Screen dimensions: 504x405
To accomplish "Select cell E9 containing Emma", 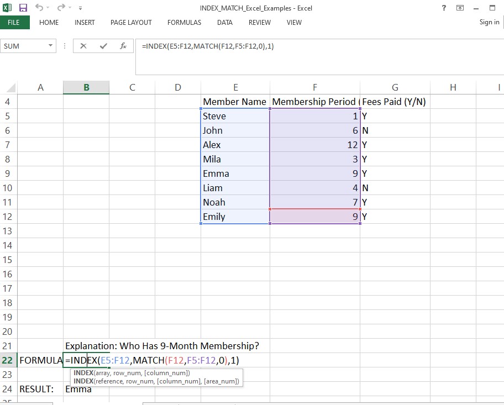I will tap(235, 173).
